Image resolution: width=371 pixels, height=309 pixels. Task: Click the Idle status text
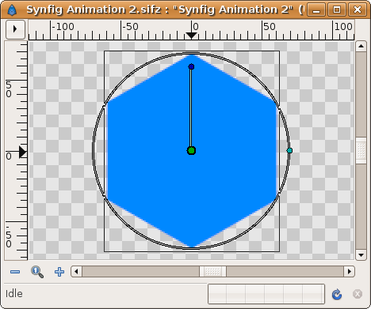14,294
